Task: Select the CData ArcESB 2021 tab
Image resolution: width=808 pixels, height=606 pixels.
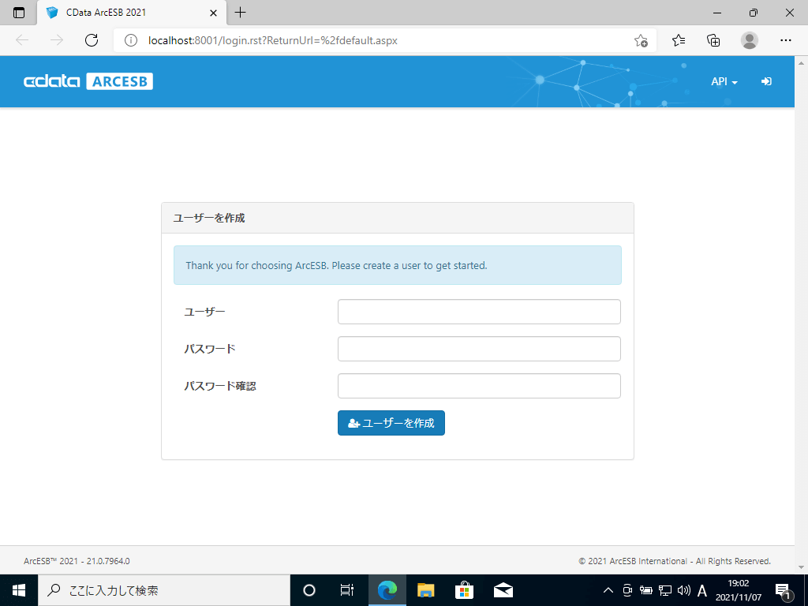Action: point(132,13)
